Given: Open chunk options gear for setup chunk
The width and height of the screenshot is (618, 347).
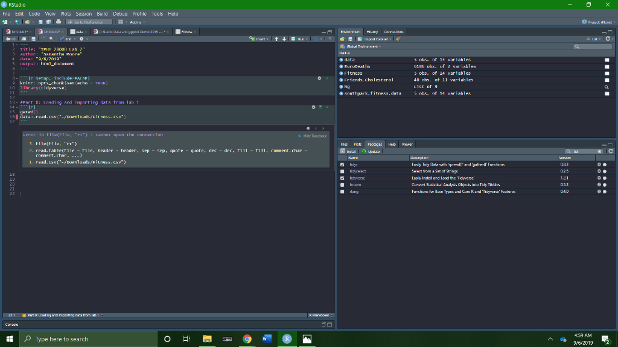Looking at the screenshot, I should [319, 78].
